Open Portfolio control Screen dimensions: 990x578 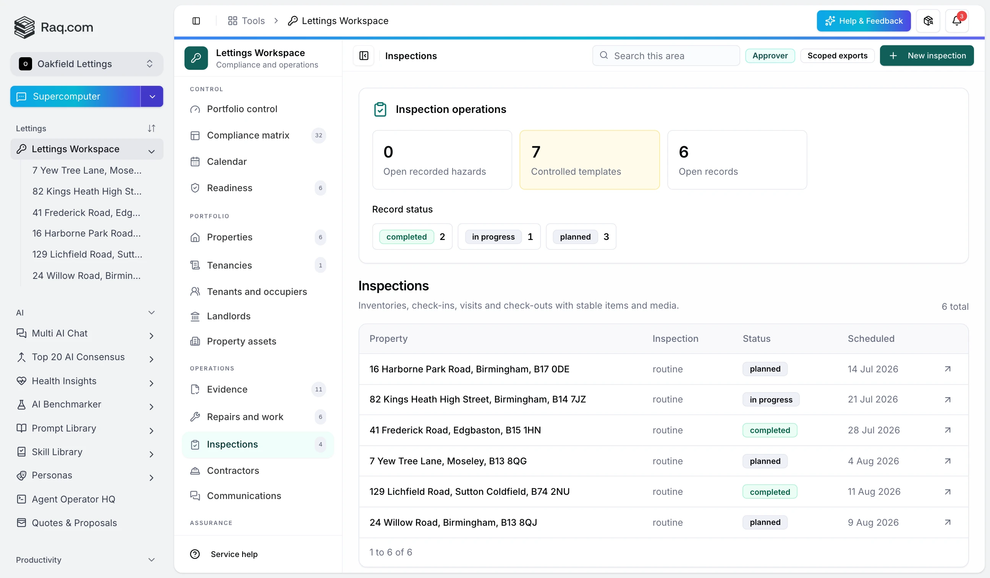[x=258, y=109]
